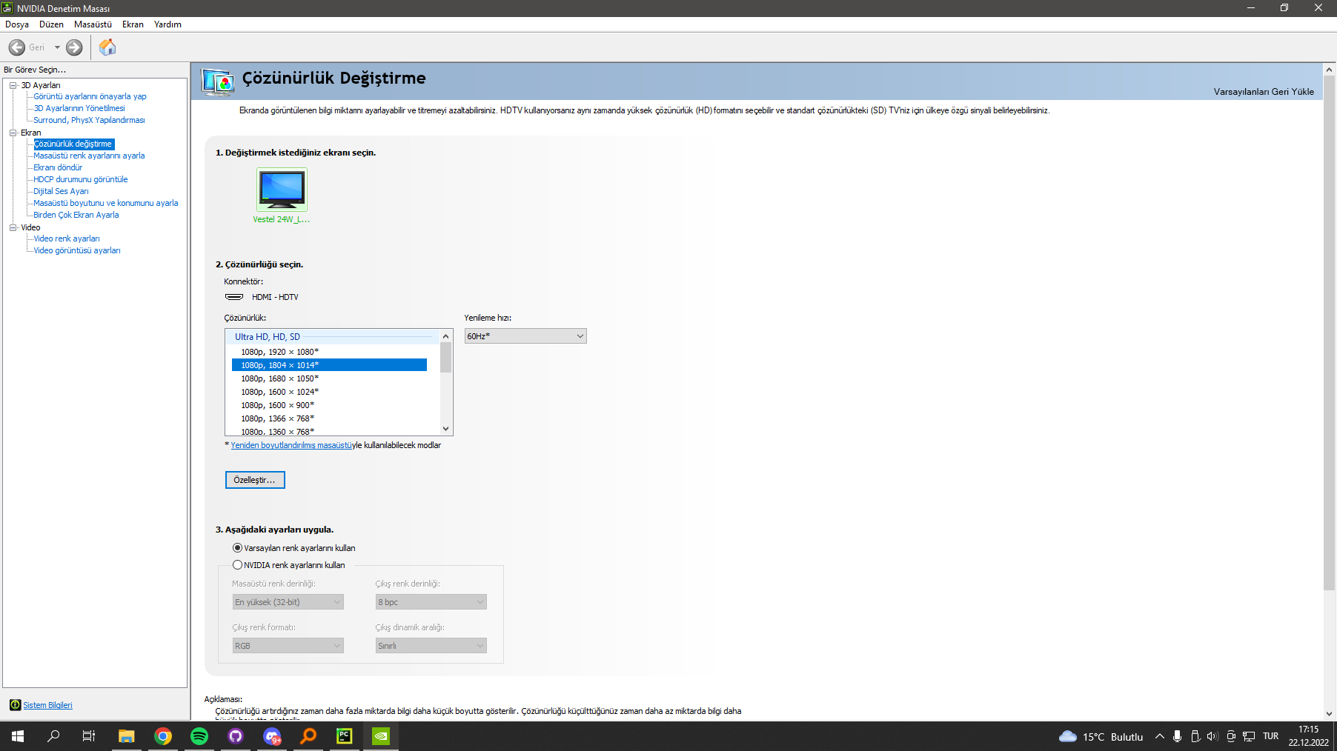Image resolution: width=1337 pixels, height=751 pixels.
Task: Open the Yardım menu
Action: tap(167, 24)
